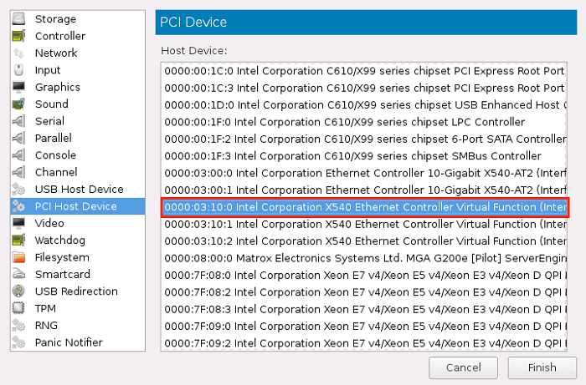Click the USB Redirection icon
This screenshot has height=385, width=586.
point(18,291)
